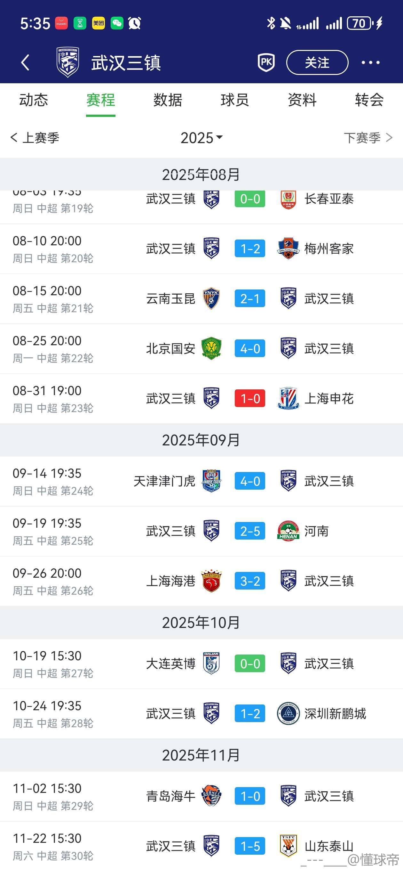
Task: Switch to the 数据 tab
Action: [x=168, y=100]
